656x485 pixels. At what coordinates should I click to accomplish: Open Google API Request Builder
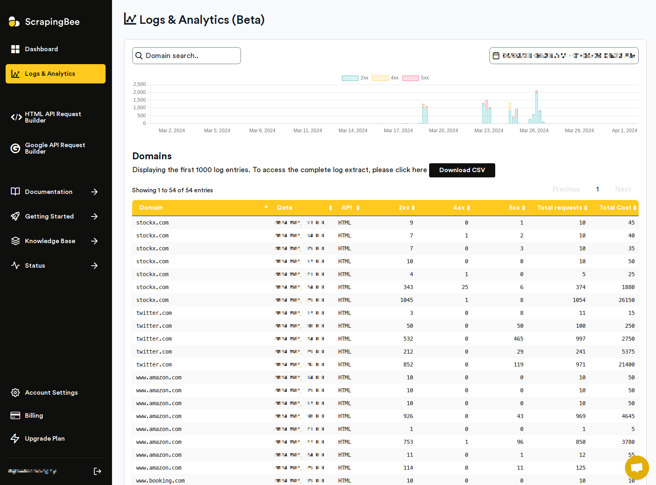56,148
